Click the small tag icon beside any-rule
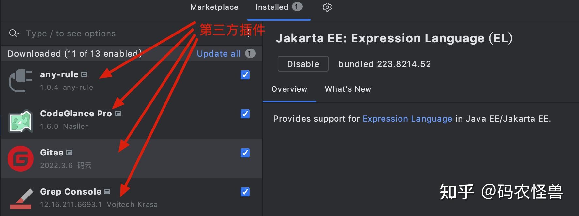The width and height of the screenshot is (579, 216). (84, 74)
